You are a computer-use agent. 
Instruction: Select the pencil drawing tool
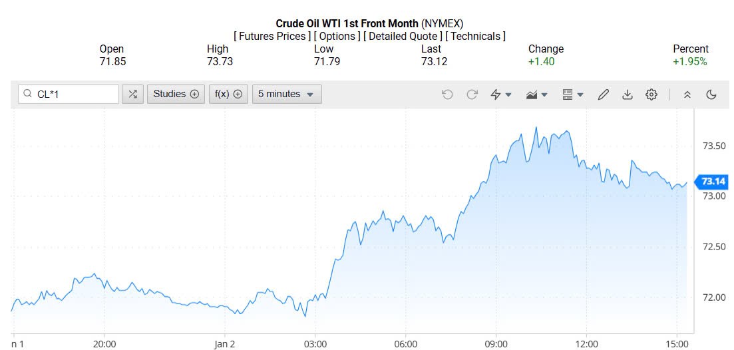point(603,94)
